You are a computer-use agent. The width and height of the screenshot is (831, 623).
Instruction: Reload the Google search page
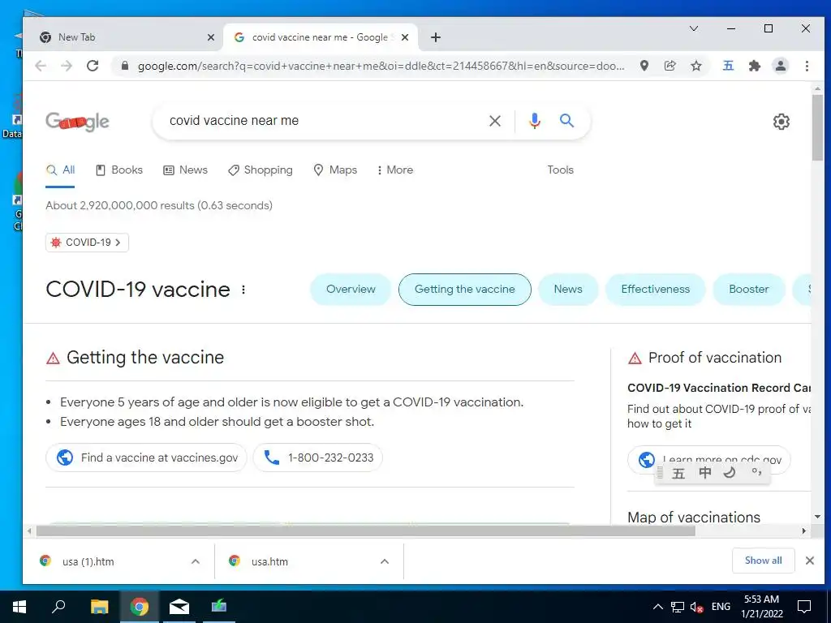(93, 66)
